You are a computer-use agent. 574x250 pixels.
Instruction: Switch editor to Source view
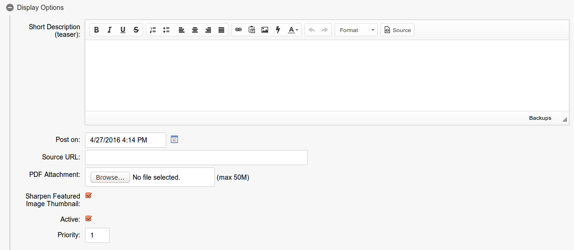tap(397, 30)
